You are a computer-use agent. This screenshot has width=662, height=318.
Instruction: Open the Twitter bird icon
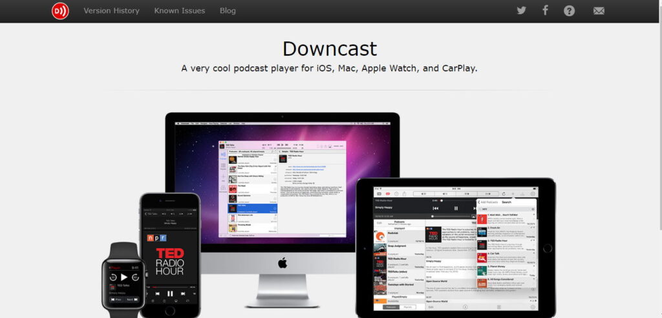tap(522, 10)
